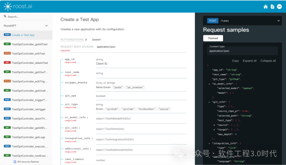286x165 pixels.
Task: Open TestGptController_editTrig... endpoint
Action: [x=26, y=81]
